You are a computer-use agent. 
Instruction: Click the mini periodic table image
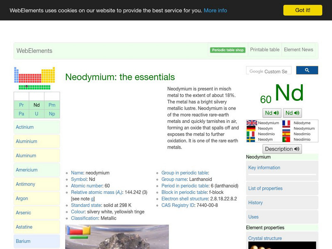pyautogui.click(x=33, y=77)
